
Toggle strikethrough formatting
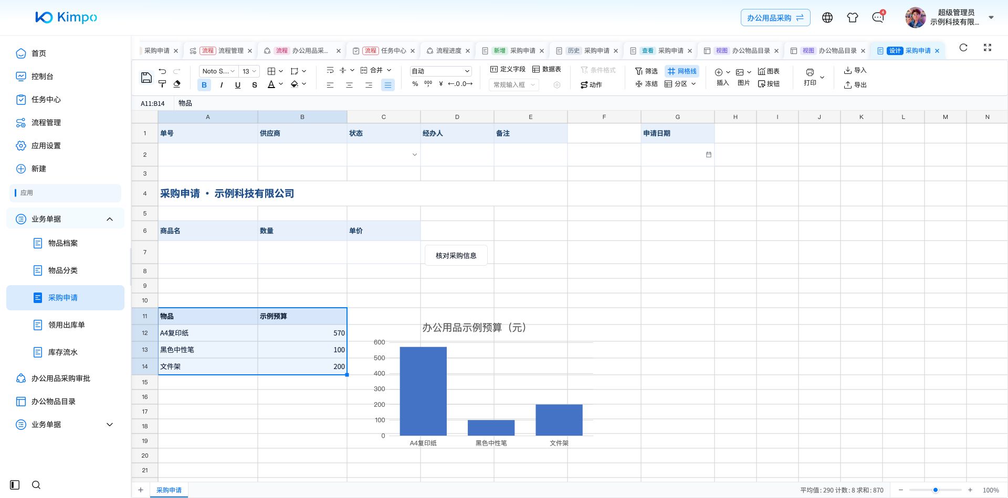pos(255,85)
